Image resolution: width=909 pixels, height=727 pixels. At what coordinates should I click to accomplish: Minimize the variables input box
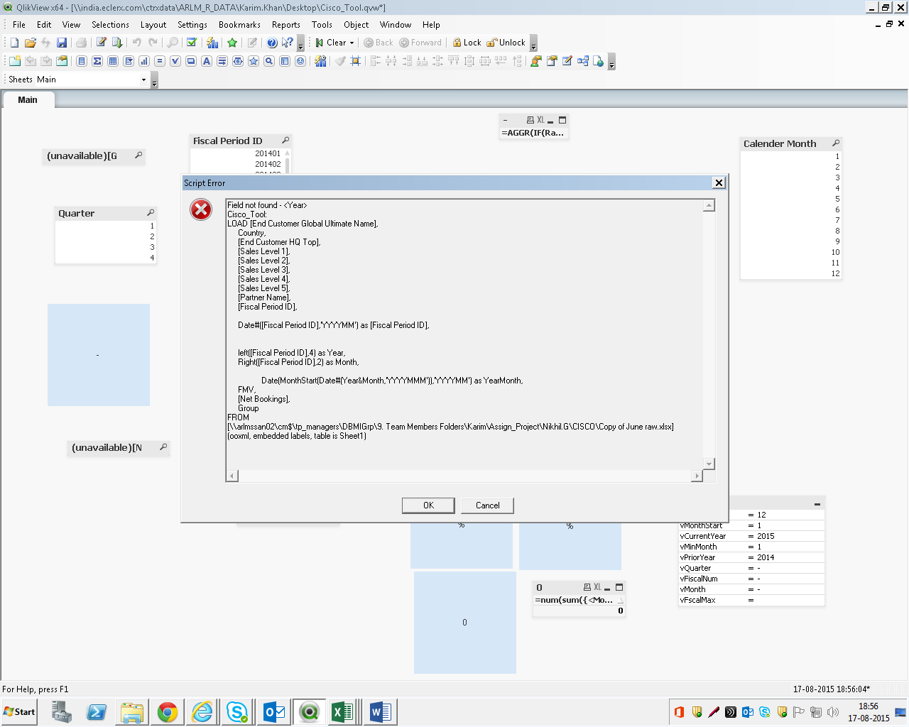tap(817, 504)
